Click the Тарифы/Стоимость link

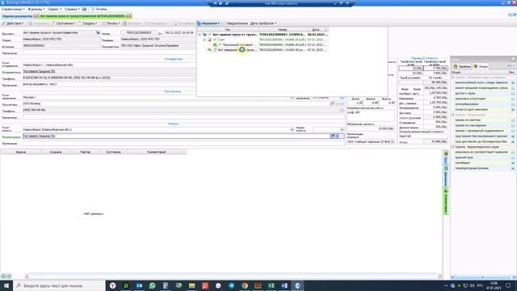[x=424, y=58]
